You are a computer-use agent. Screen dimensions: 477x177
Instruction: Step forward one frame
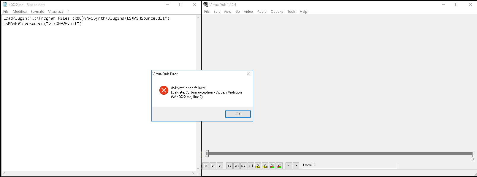coord(244,166)
